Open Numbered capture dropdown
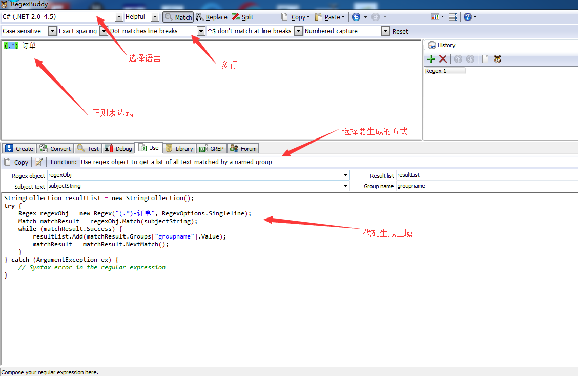Screen dimensions: 578x377 click(385, 31)
